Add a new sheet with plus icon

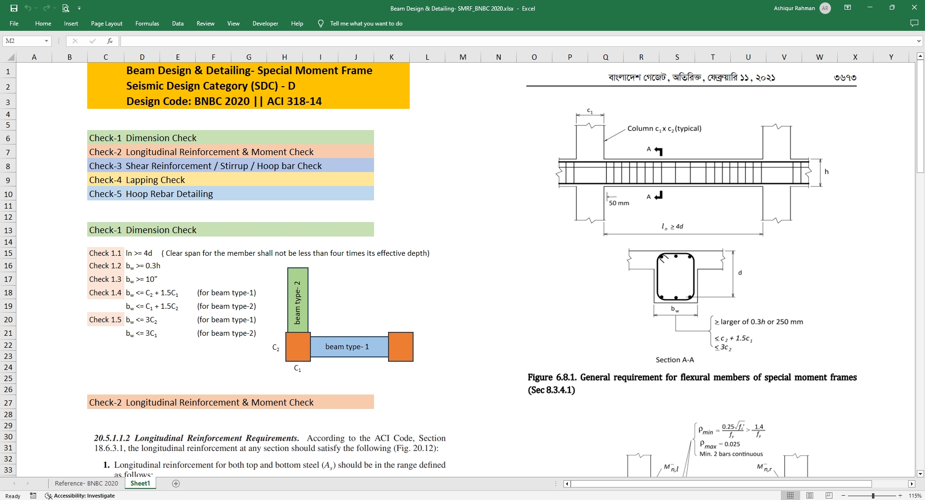click(x=176, y=483)
